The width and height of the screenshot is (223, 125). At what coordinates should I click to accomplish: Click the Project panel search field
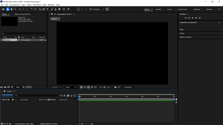[x=23, y=33]
